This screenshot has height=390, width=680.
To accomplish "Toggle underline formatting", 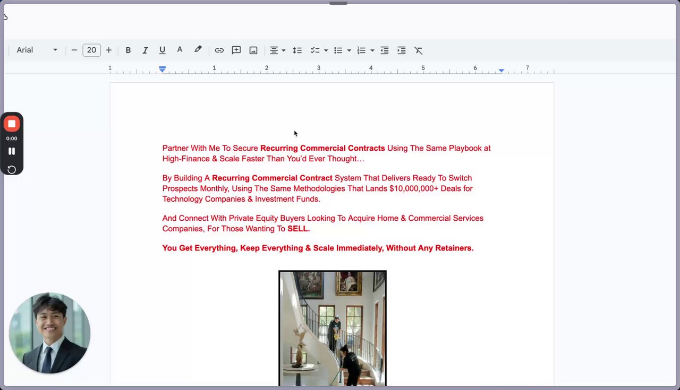I will [x=162, y=50].
